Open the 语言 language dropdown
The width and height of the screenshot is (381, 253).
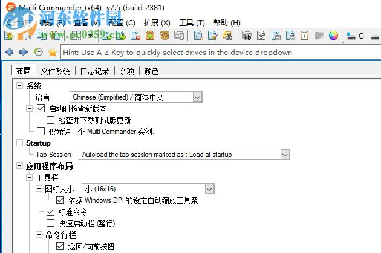coord(197,97)
